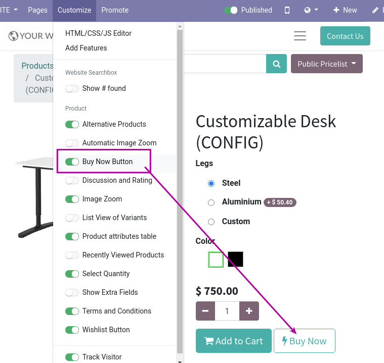Enable List View of Variants toggle
384x363 pixels.
tap(72, 218)
